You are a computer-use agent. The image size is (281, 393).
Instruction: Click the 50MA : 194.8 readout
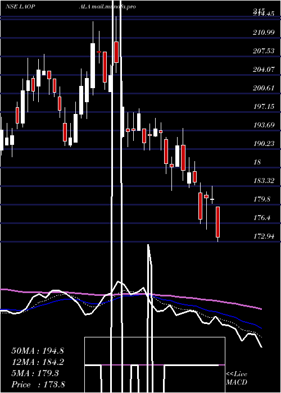pyautogui.click(x=38, y=351)
